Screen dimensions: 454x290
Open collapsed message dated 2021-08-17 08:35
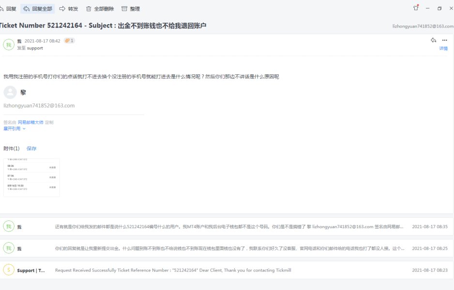[x=227, y=227]
